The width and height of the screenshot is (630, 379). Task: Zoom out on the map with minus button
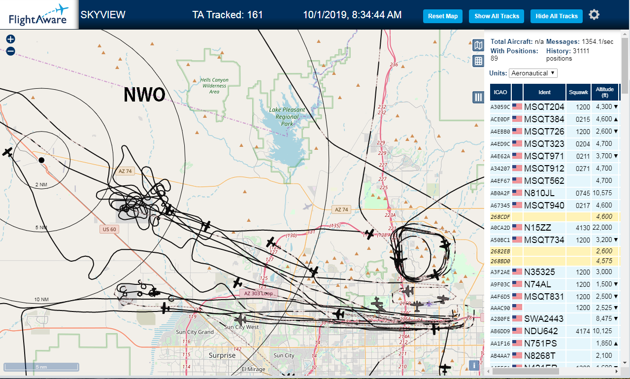coord(10,51)
